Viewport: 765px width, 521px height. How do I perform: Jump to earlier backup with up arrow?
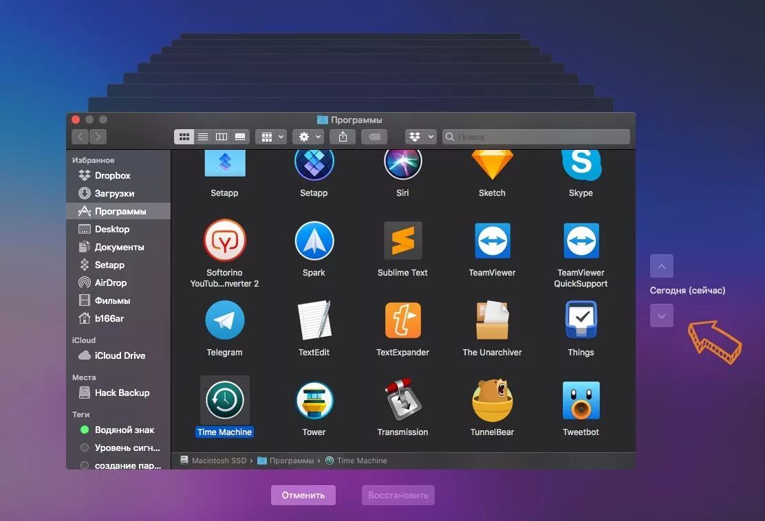coord(662,266)
